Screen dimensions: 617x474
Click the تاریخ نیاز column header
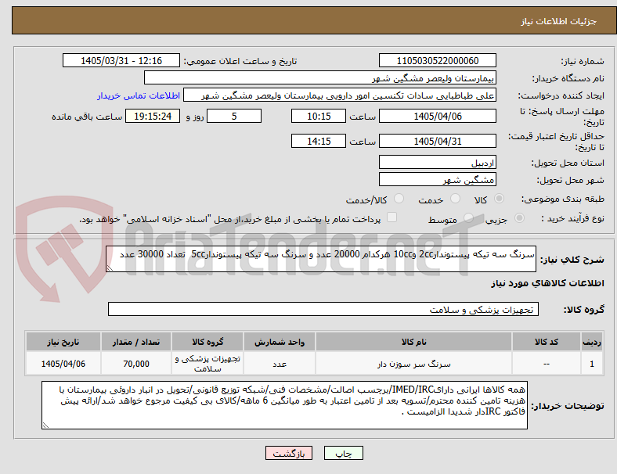(x=63, y=342)
